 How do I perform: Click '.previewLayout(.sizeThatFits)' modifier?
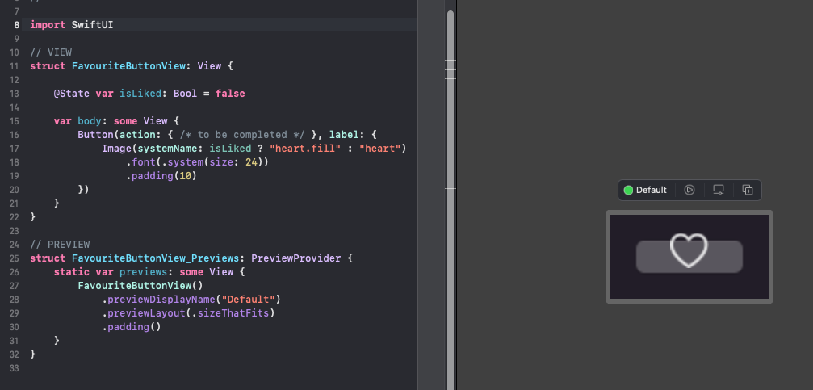coord(187,313)
